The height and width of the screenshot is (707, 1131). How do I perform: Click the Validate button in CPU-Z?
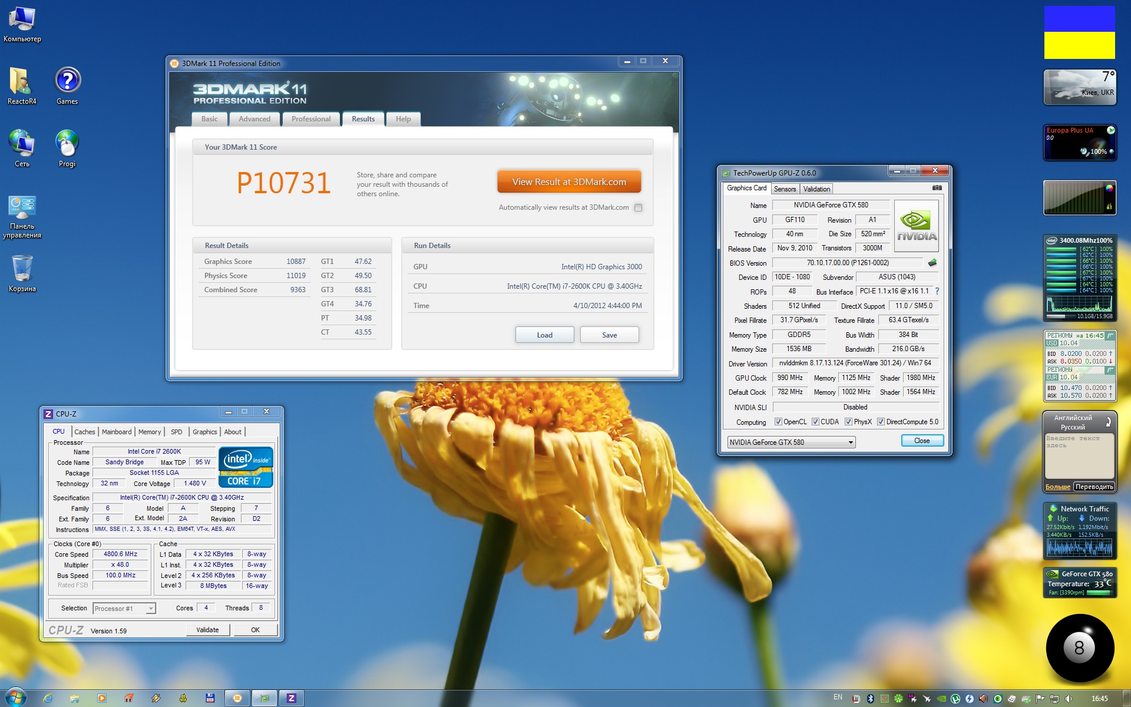click(x=207, y=630)
